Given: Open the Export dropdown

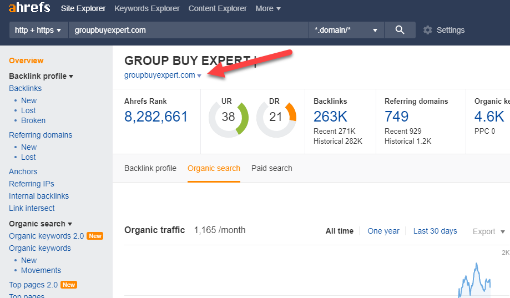Looking at the screenshot, I should point(488,231).
